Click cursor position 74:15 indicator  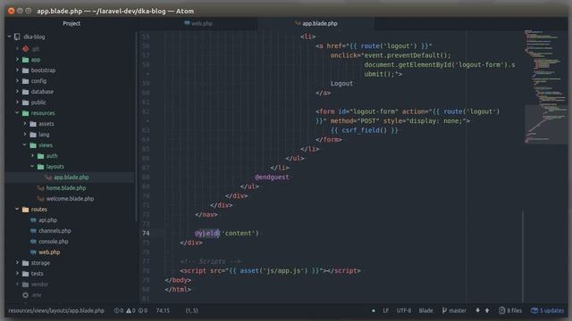[163, 310]
